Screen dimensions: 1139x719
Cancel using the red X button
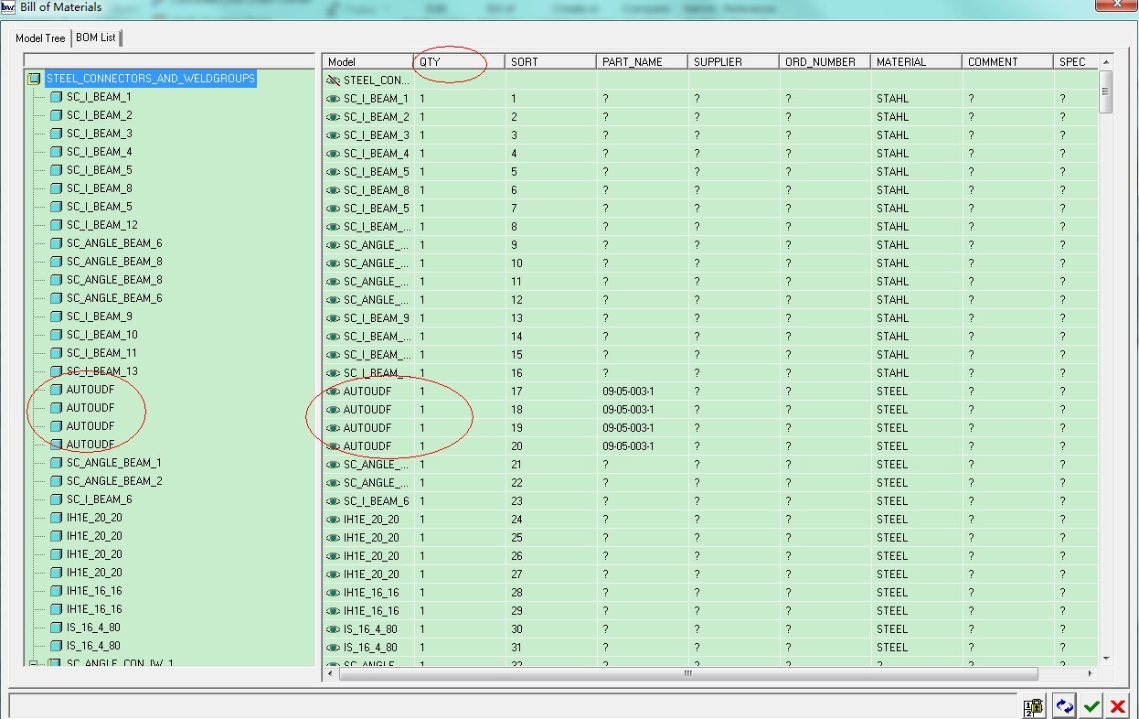(1117, 706)
